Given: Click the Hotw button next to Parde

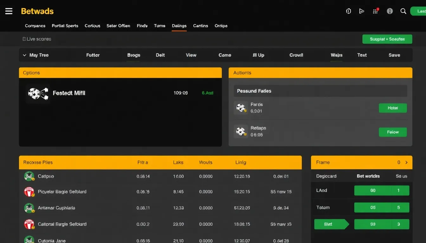Looking at the screenshot, I should coord(393,108).
